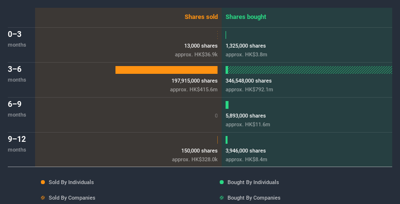Click the 3–6 months row label
400x204 pixels.
17,74
